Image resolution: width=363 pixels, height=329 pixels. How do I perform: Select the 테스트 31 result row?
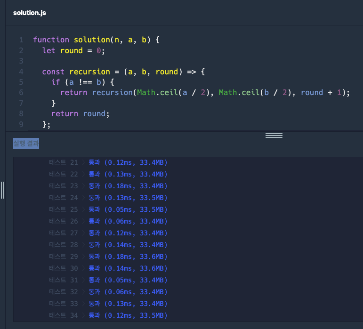pos(108,280)
